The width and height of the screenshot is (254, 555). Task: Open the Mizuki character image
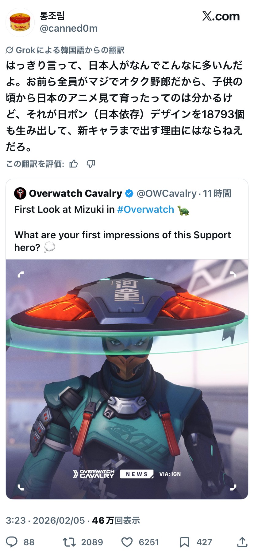pyautogui.click(x=127, y=379)
